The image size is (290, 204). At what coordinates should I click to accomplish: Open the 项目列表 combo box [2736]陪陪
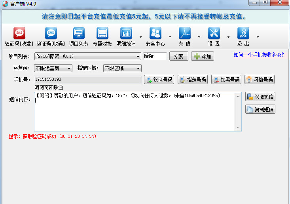(88, 56)
